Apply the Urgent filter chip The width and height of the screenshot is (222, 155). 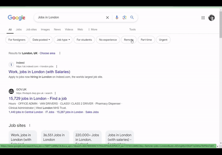point(163,40)
